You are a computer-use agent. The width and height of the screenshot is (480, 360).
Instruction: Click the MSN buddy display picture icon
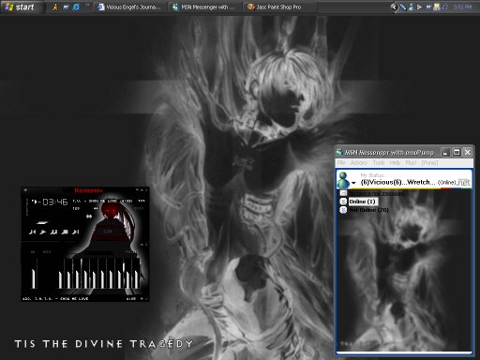click(x=343, y=180)
